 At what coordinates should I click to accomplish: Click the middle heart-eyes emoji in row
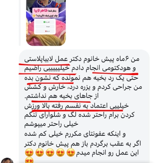coord(50,153)
